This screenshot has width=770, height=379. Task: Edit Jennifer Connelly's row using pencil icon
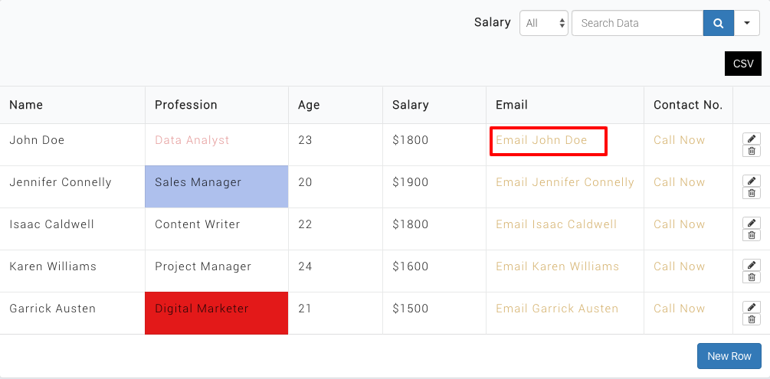tap(751, 181)
